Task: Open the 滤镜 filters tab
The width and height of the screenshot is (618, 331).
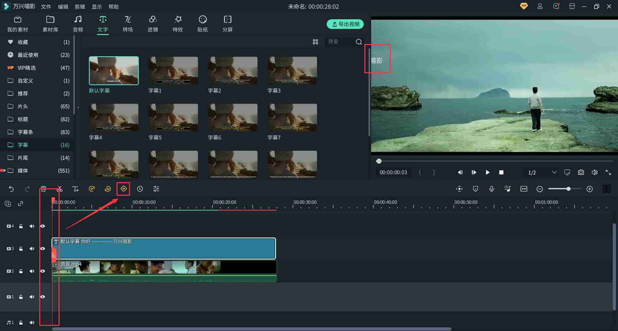Action: [x=153, y=24]
